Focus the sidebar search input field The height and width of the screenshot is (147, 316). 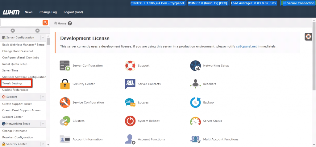point(22,23)
